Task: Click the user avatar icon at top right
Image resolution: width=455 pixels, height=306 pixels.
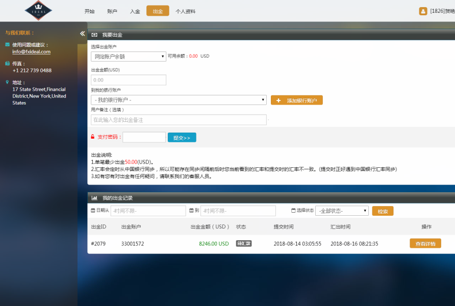Action: [423, 11]
